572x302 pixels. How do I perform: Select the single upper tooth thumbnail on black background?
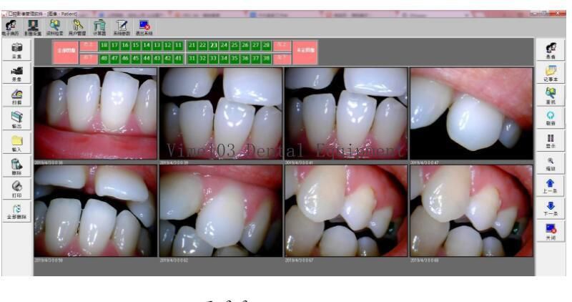471,113
